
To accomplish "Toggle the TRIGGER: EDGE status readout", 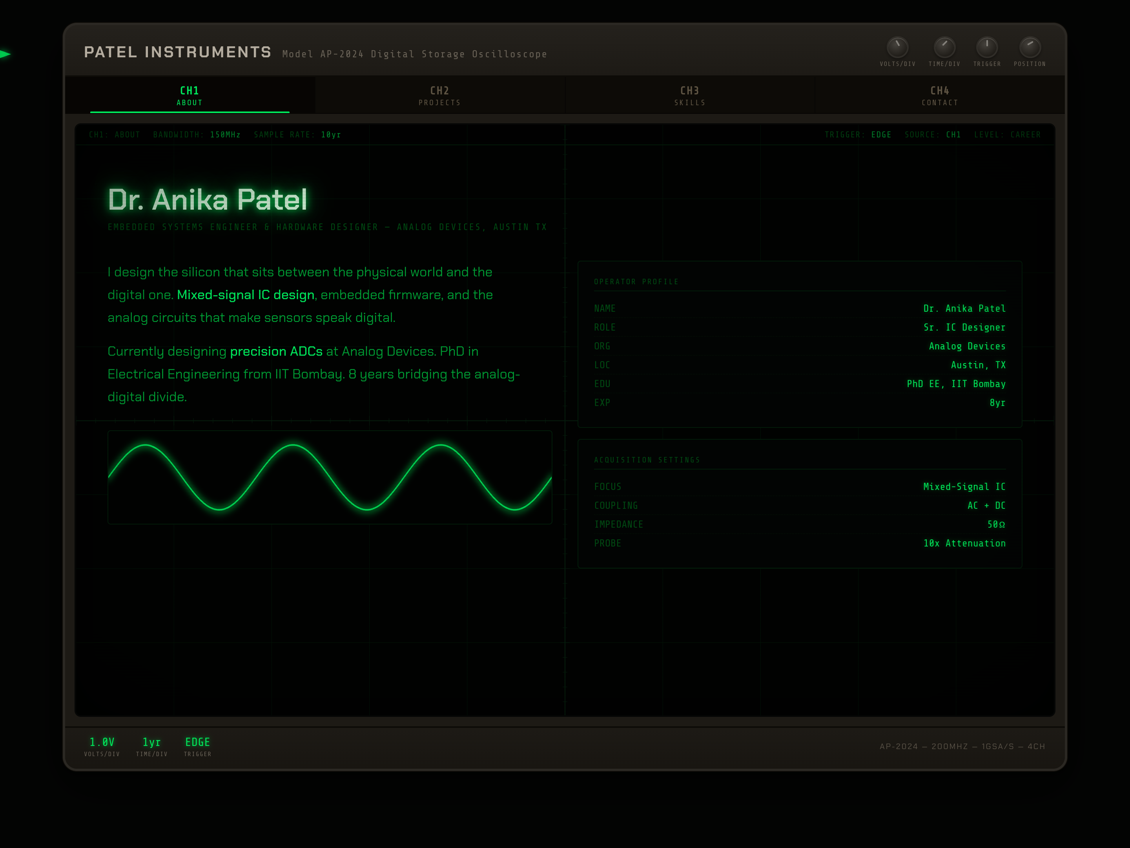I will 858,134.
